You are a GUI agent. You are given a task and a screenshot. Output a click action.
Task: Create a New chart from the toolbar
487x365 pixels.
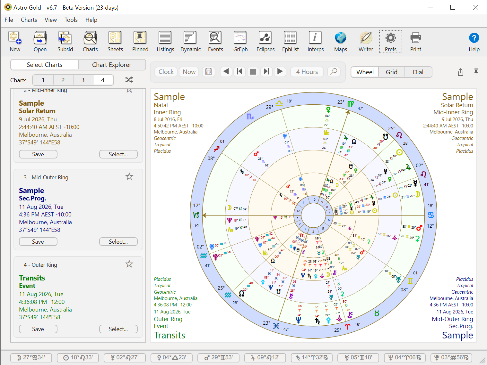click(15, 42)
